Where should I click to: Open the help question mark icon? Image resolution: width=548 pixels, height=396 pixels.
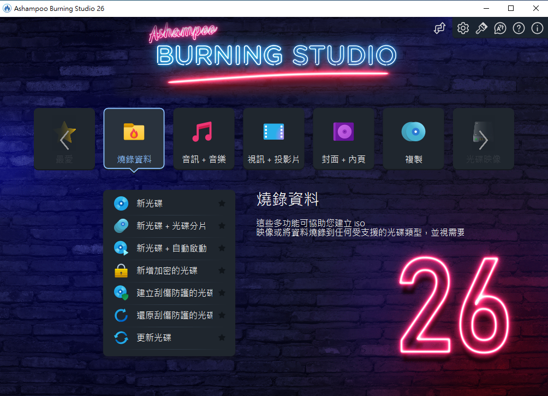[519, 28]
